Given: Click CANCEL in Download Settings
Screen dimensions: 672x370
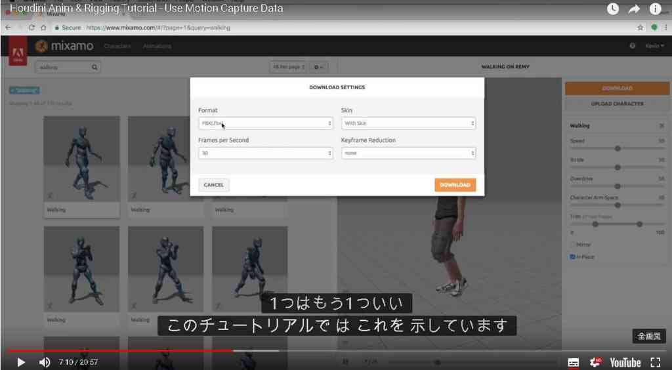Looking at the screenshot, I should point(214,185).
